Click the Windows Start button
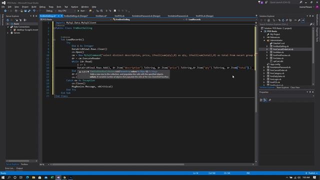The width and height of the screenshot is (320, 180). tap(3, 177)
